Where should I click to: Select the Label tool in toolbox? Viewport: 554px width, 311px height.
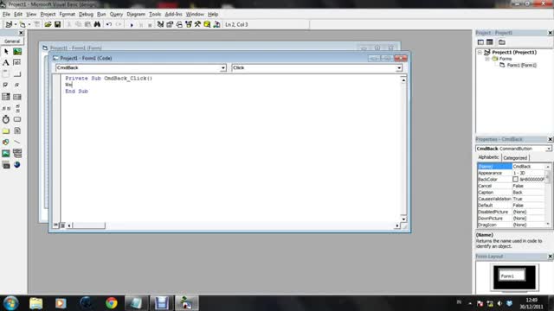(x=6, y=62)
